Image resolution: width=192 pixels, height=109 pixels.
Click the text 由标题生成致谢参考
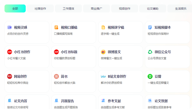click(x=160, y=107)
